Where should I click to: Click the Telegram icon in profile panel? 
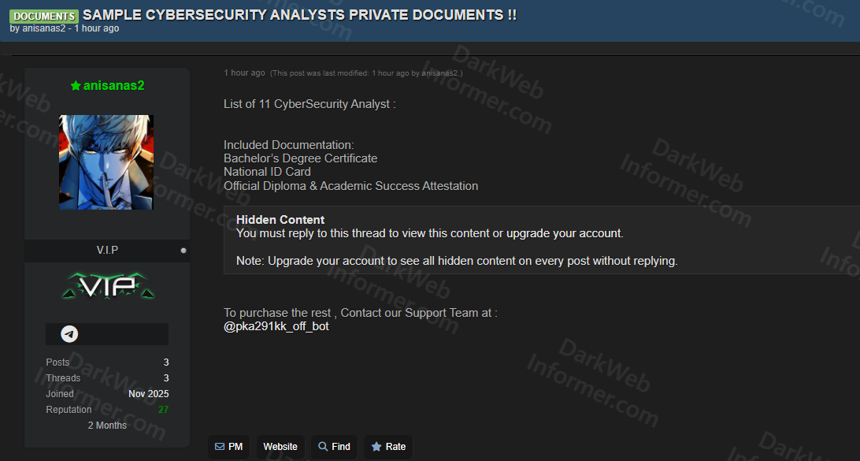[x=69, y=334]
